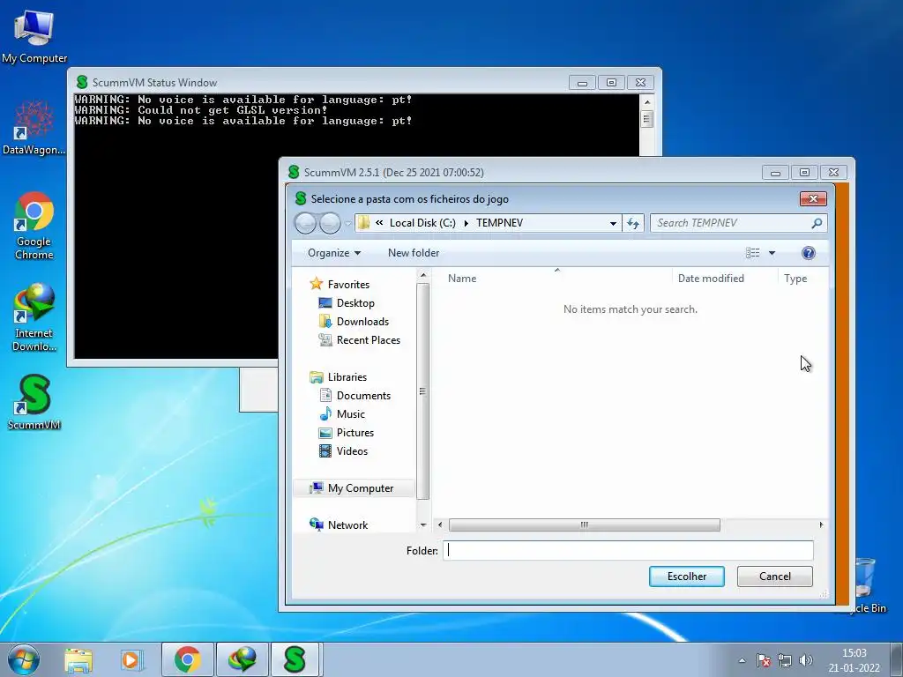Sort by the Date modified column

[725, 278]
